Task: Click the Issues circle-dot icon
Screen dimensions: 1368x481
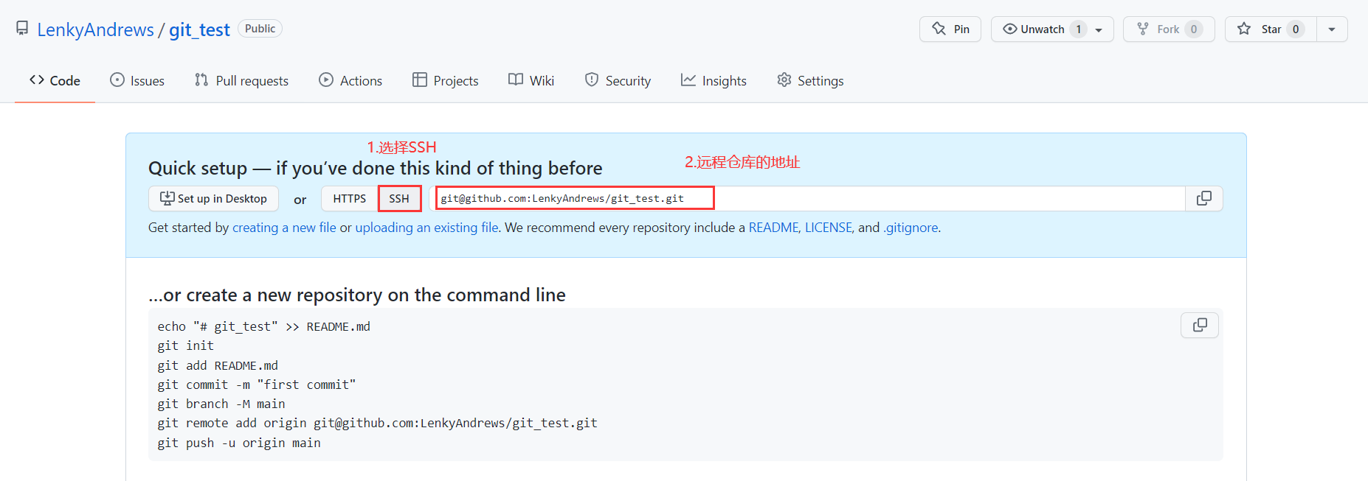Action: click(117, 80)
